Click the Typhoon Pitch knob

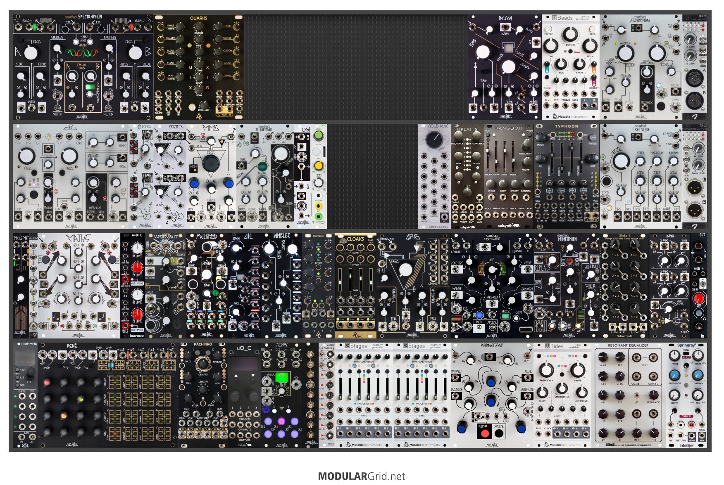(x=541, y=137)
